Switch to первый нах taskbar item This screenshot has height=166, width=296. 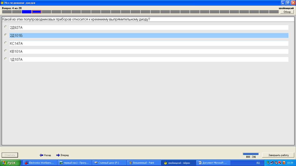[x=75, y=163]
